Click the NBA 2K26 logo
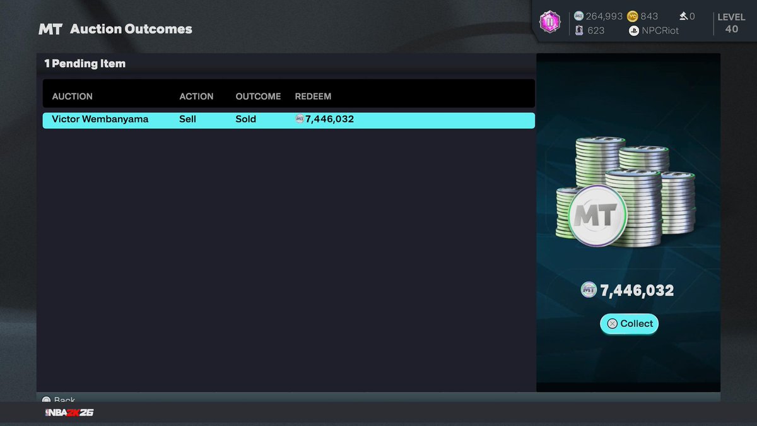The height and width of the screenshot is (426, 757). (69, 413)
